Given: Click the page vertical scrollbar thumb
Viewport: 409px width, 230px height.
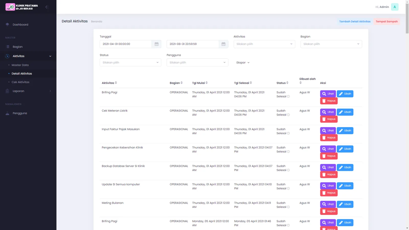Looking at the screenshot, I should pos(407,18).
